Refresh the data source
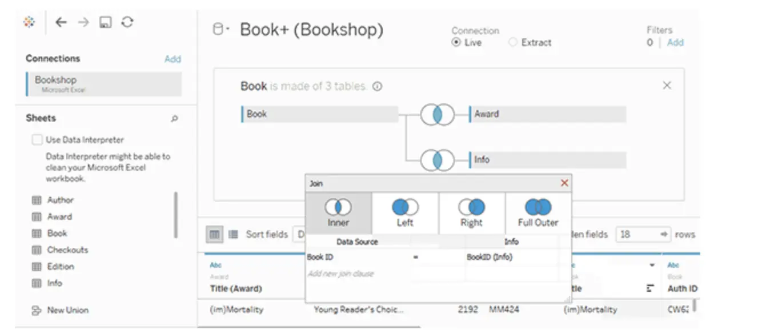Viewport: 766px width, 334px height. [x=127, y=22]
